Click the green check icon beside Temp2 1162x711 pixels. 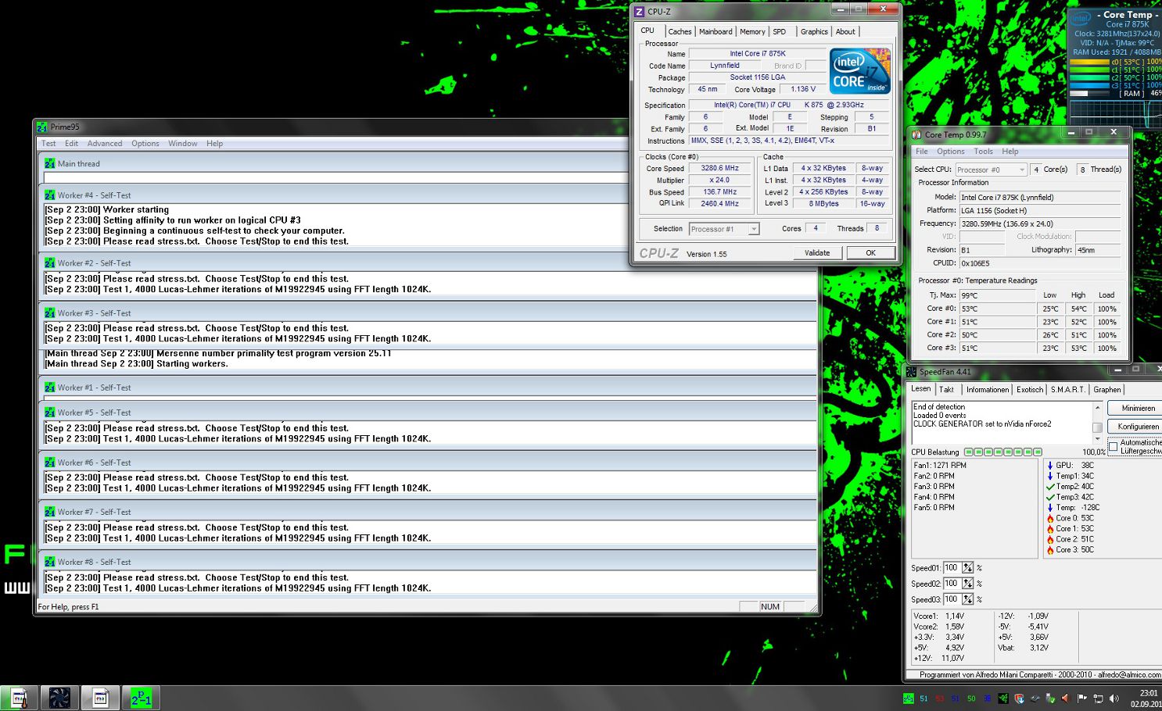(x=1050, y=486)
